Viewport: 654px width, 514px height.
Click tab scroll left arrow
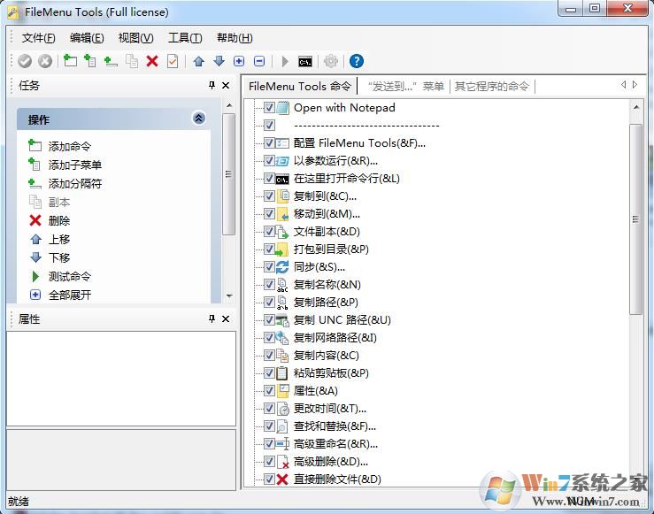623,85
